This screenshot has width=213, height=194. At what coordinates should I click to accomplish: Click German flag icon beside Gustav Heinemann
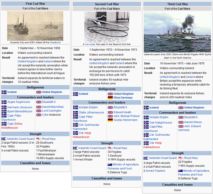point(110,120)
